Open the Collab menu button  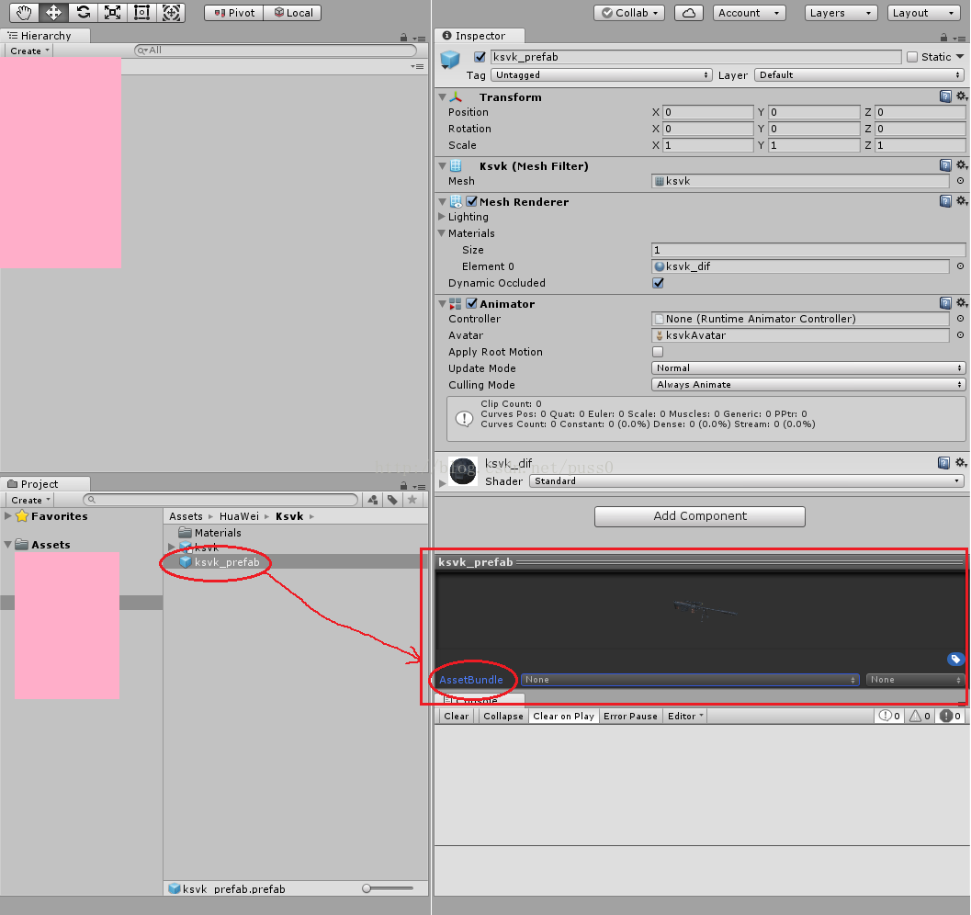coord(629,13)
